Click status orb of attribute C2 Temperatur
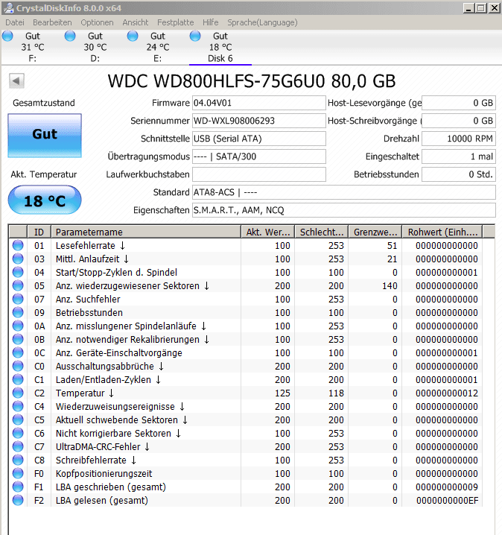 coord(18,393)
